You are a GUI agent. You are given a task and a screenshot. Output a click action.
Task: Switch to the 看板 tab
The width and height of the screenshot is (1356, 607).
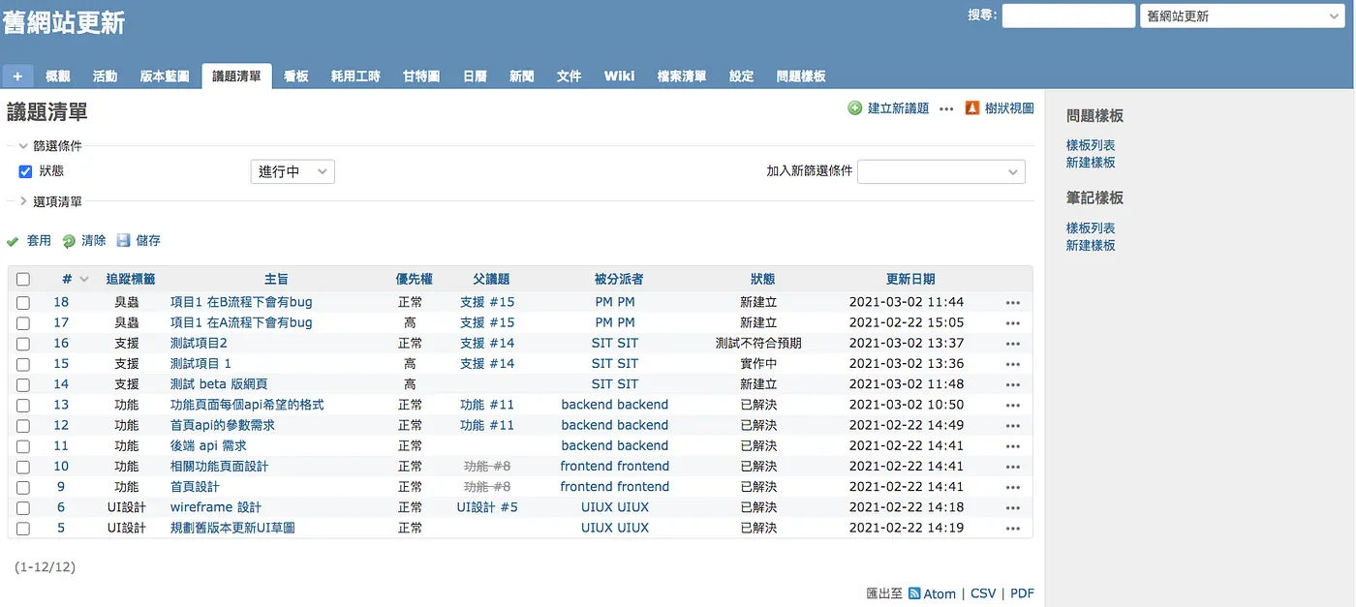296,76
